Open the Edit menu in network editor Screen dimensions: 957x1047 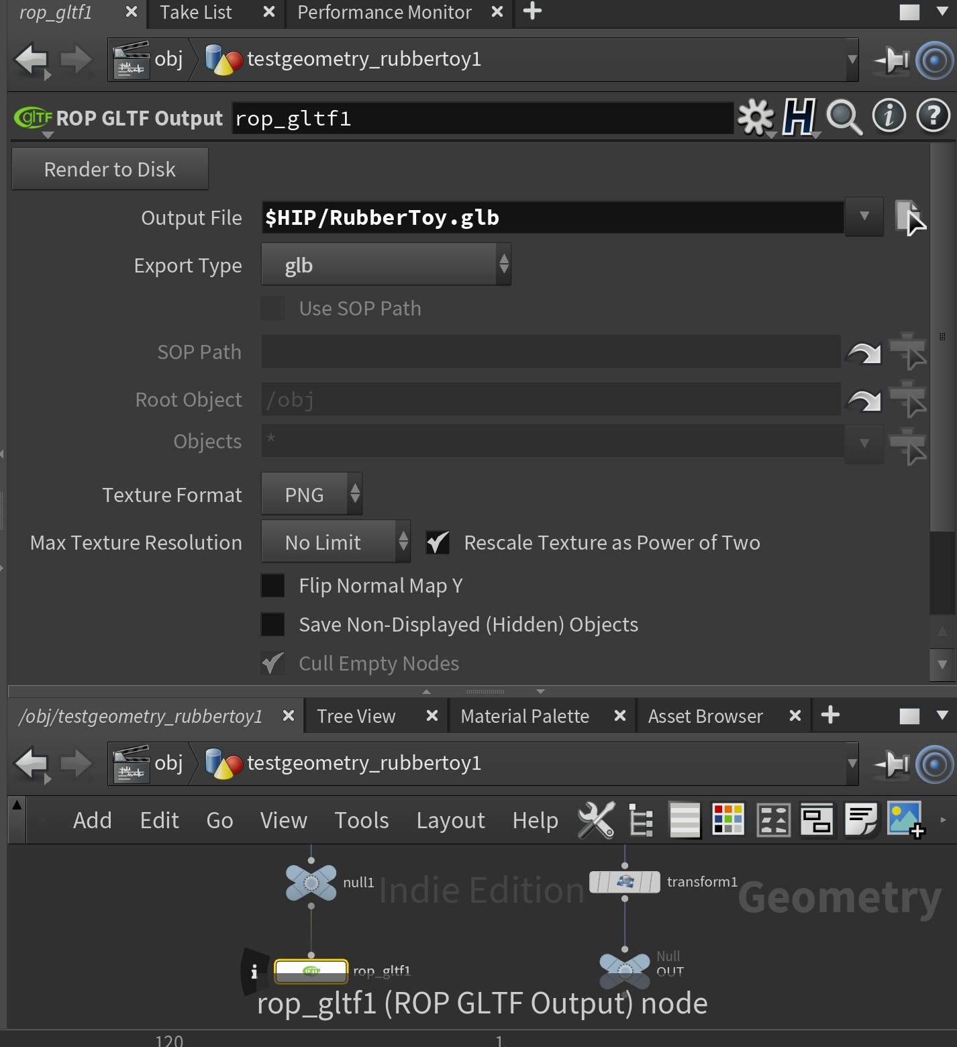(x=160, y=820)
